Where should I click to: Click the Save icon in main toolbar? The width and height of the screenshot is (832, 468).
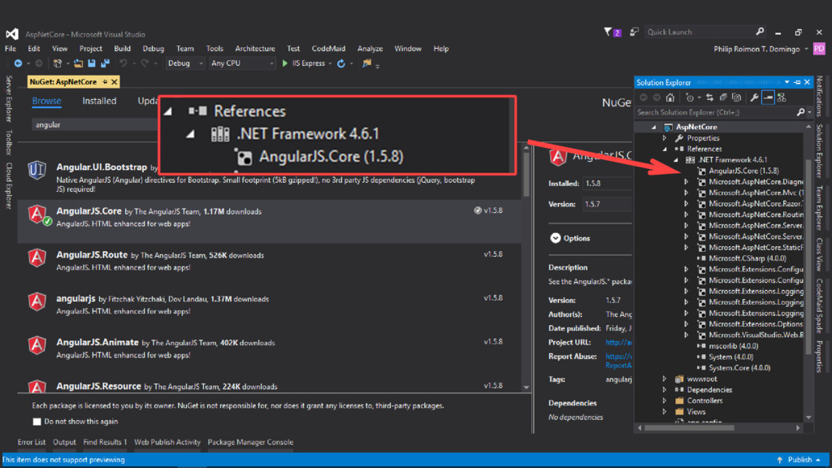[91, 63]
